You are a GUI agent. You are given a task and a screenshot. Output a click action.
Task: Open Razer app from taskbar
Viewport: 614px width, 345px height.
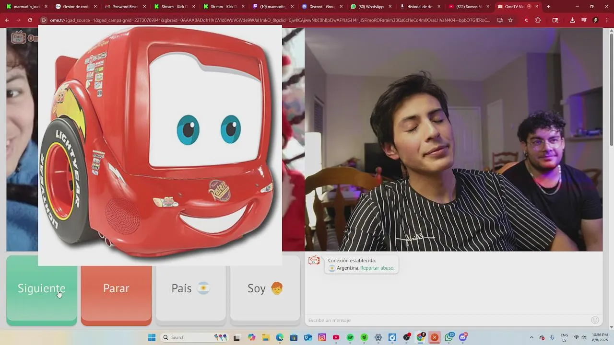(364, 337)
